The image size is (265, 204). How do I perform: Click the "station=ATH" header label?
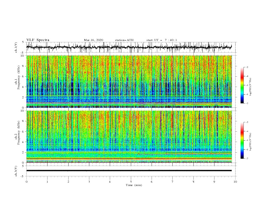[x=124, y=40]
